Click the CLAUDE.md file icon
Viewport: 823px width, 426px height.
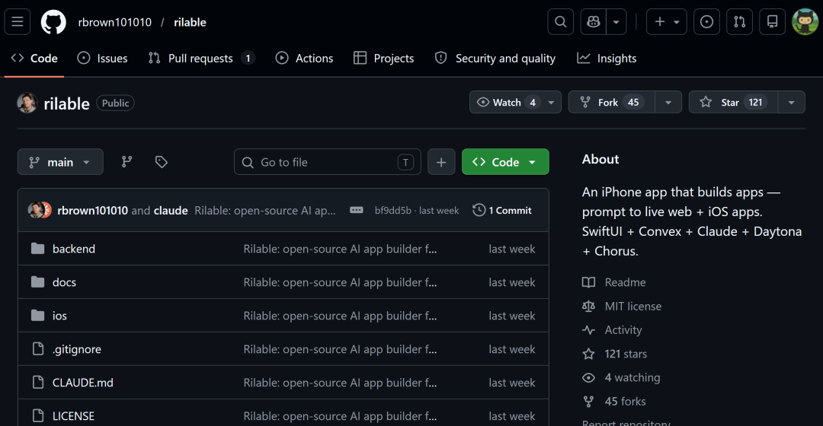pos(38,383)
